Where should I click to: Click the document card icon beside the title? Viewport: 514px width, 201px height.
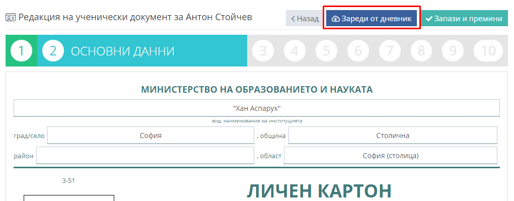coord(11,18)
